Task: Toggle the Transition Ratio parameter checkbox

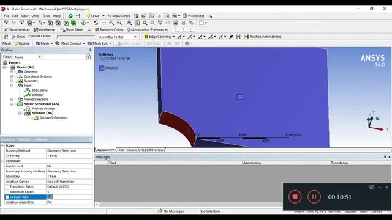Action: point(7,186)
